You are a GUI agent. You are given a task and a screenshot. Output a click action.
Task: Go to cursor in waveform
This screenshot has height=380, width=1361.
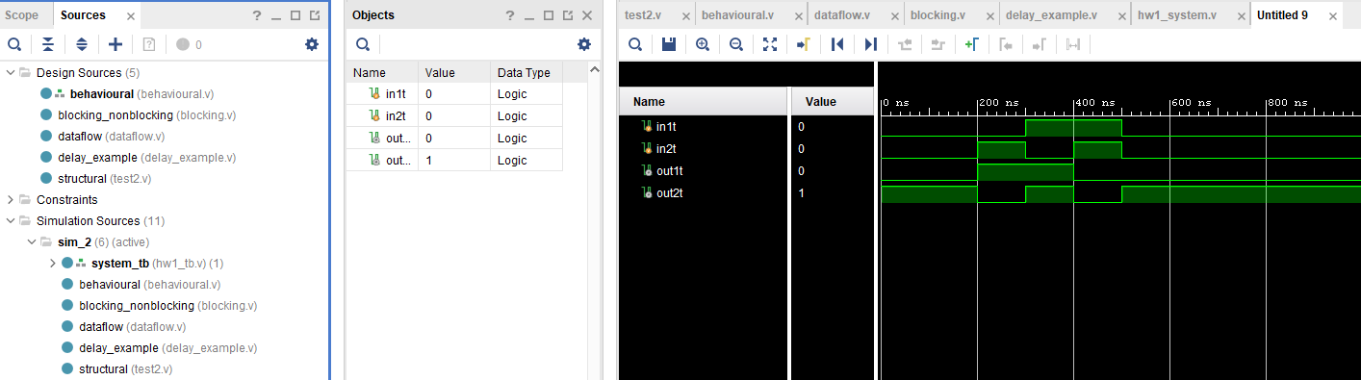804,44
